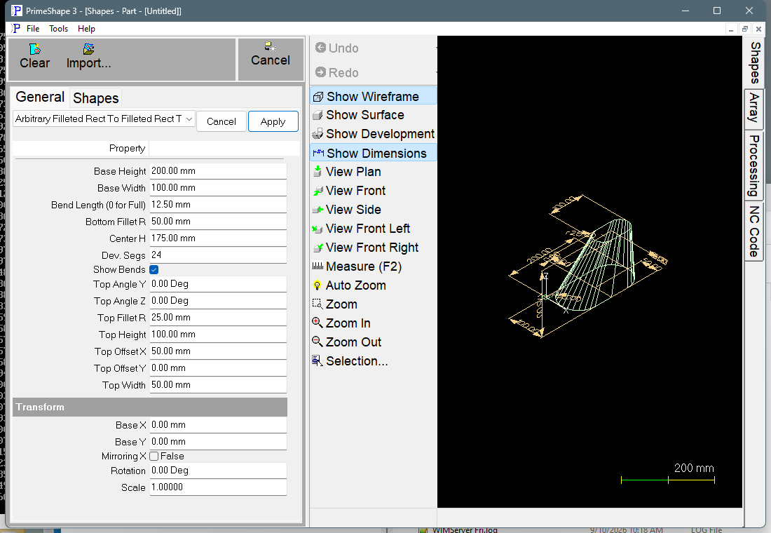
Task: Edit the Top Fillet R field
Action: coord(218,318)
